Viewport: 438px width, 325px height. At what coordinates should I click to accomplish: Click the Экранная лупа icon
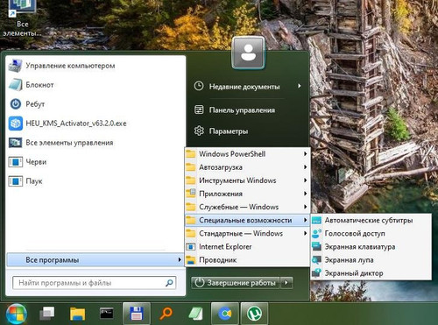tap(316, 260)
